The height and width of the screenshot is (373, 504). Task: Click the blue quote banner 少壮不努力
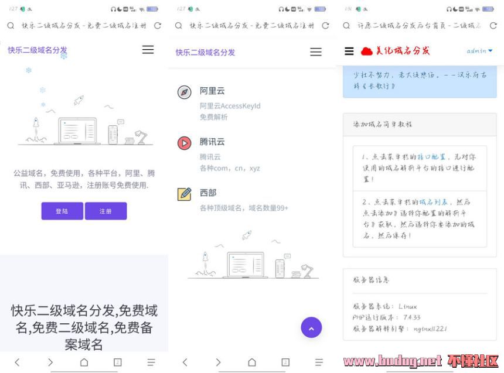[x=420, y=81]
